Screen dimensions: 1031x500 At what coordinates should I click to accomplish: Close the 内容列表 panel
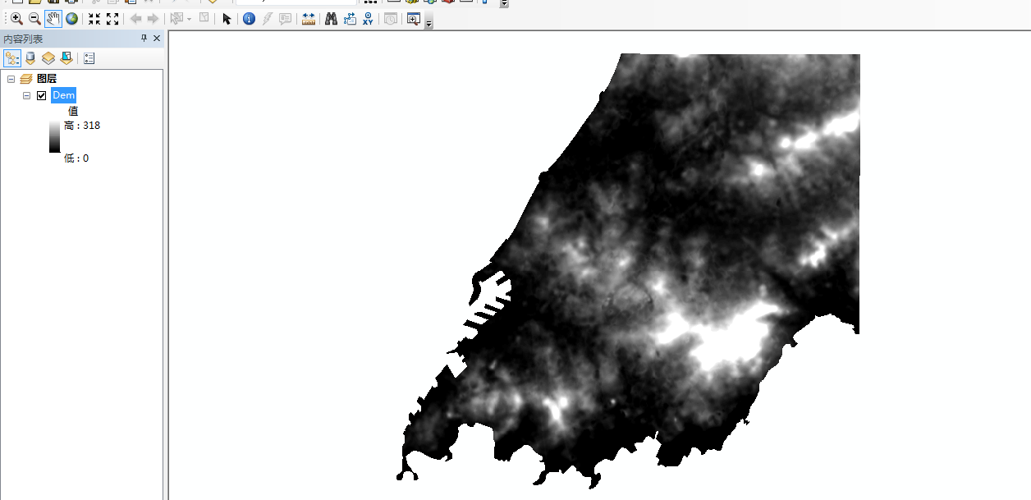pos(157,39)
